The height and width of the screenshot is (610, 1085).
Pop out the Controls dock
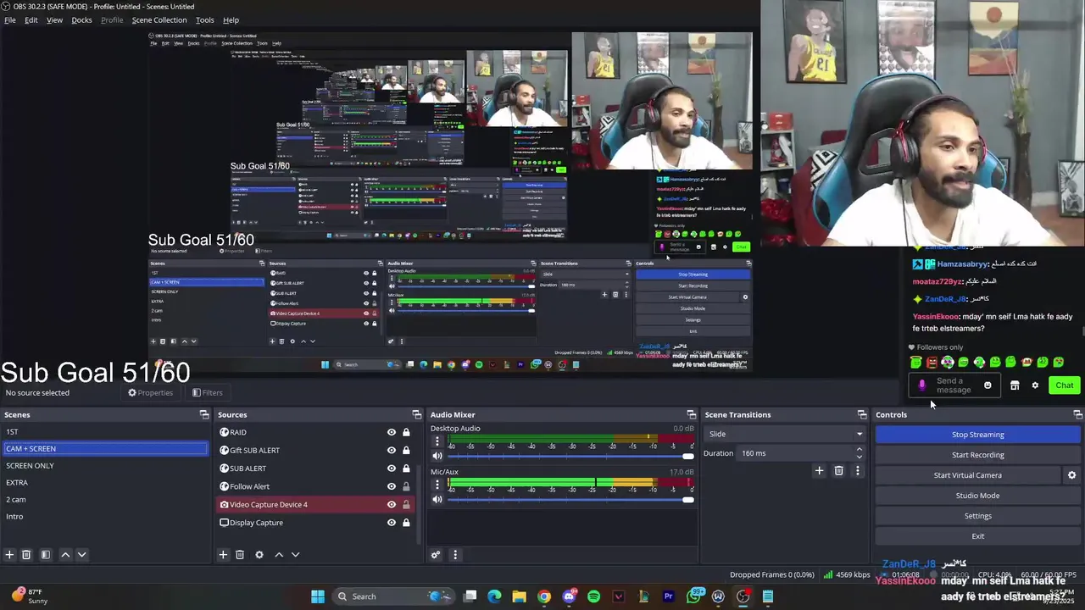[x=1077, y=414]
